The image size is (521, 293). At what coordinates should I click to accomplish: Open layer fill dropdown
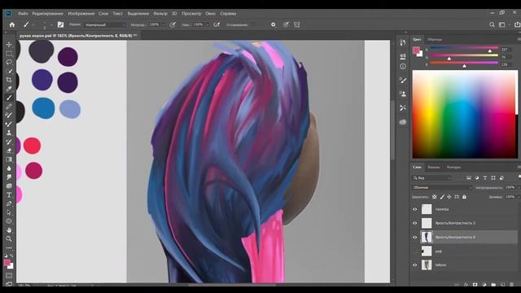[x=518, y=197]
